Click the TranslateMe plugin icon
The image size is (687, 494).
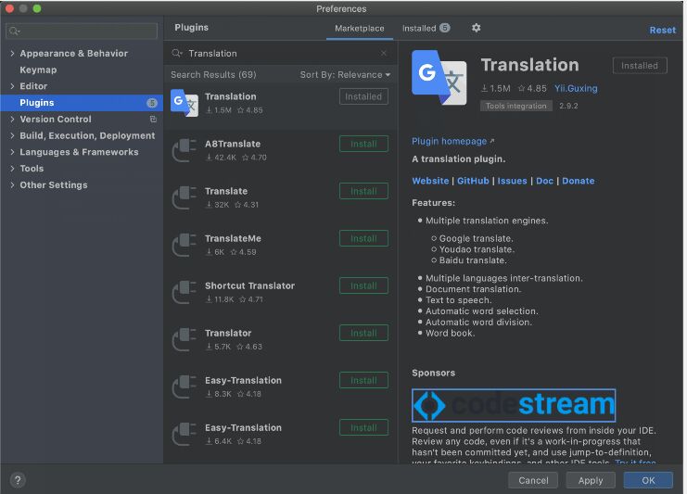point(184,245)
